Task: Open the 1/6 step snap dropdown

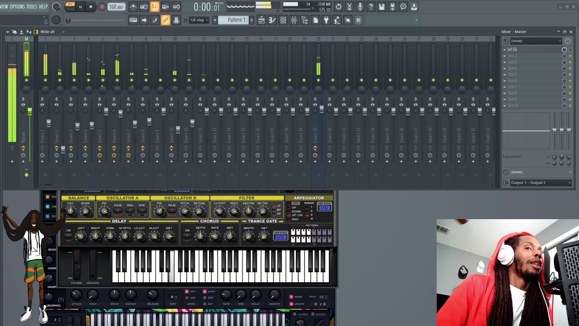Action: 199,20
